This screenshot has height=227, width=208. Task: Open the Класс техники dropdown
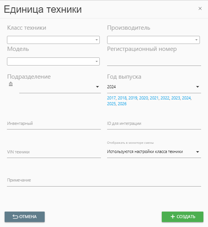tap(53, 40)
